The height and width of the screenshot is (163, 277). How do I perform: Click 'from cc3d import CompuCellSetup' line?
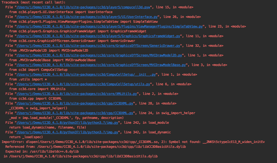coord(38,70)
